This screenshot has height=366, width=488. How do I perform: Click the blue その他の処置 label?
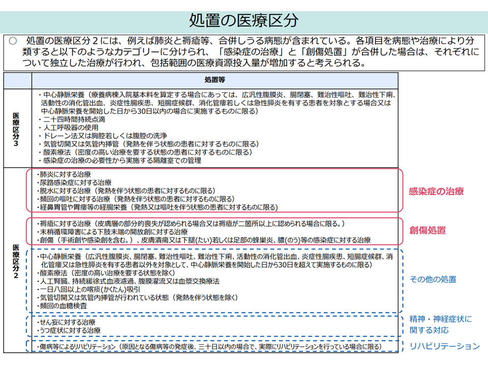(x=433, y=279)
